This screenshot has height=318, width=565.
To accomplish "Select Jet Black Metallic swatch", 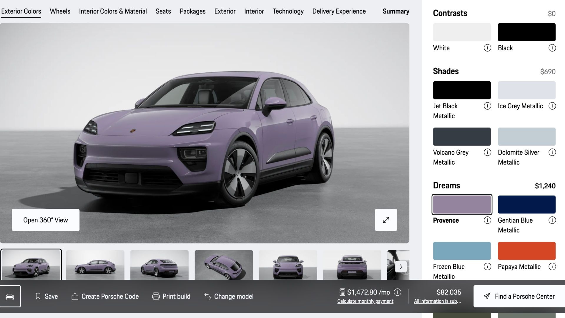I will point(462,90).
